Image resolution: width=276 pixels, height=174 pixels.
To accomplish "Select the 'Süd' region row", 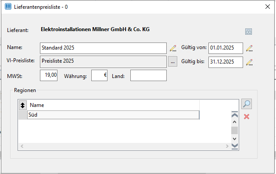I will (113, 115).
